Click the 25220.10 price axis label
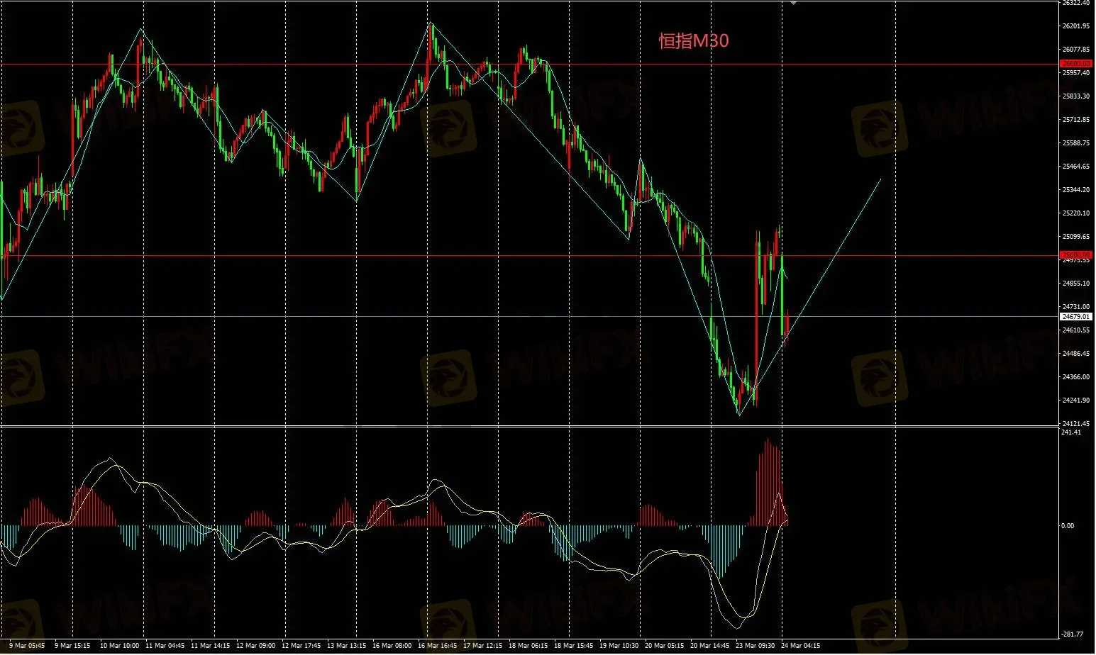This screenshot has height=655, width=1096. (1076, 213)
